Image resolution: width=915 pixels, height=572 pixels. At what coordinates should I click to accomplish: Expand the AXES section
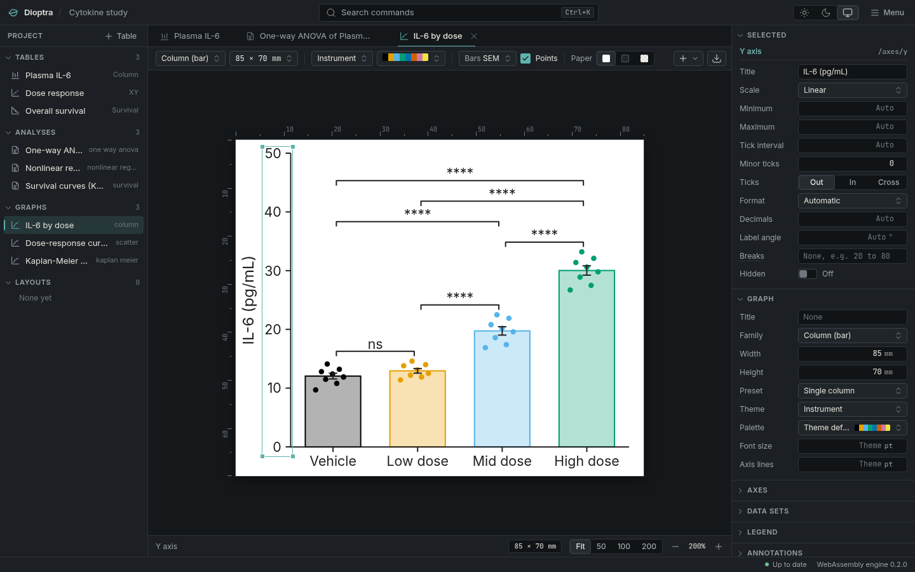[x=823, y=491]
